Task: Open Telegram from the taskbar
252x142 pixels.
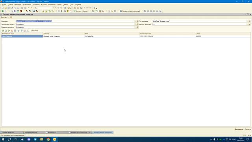Action: pos(35,139)
